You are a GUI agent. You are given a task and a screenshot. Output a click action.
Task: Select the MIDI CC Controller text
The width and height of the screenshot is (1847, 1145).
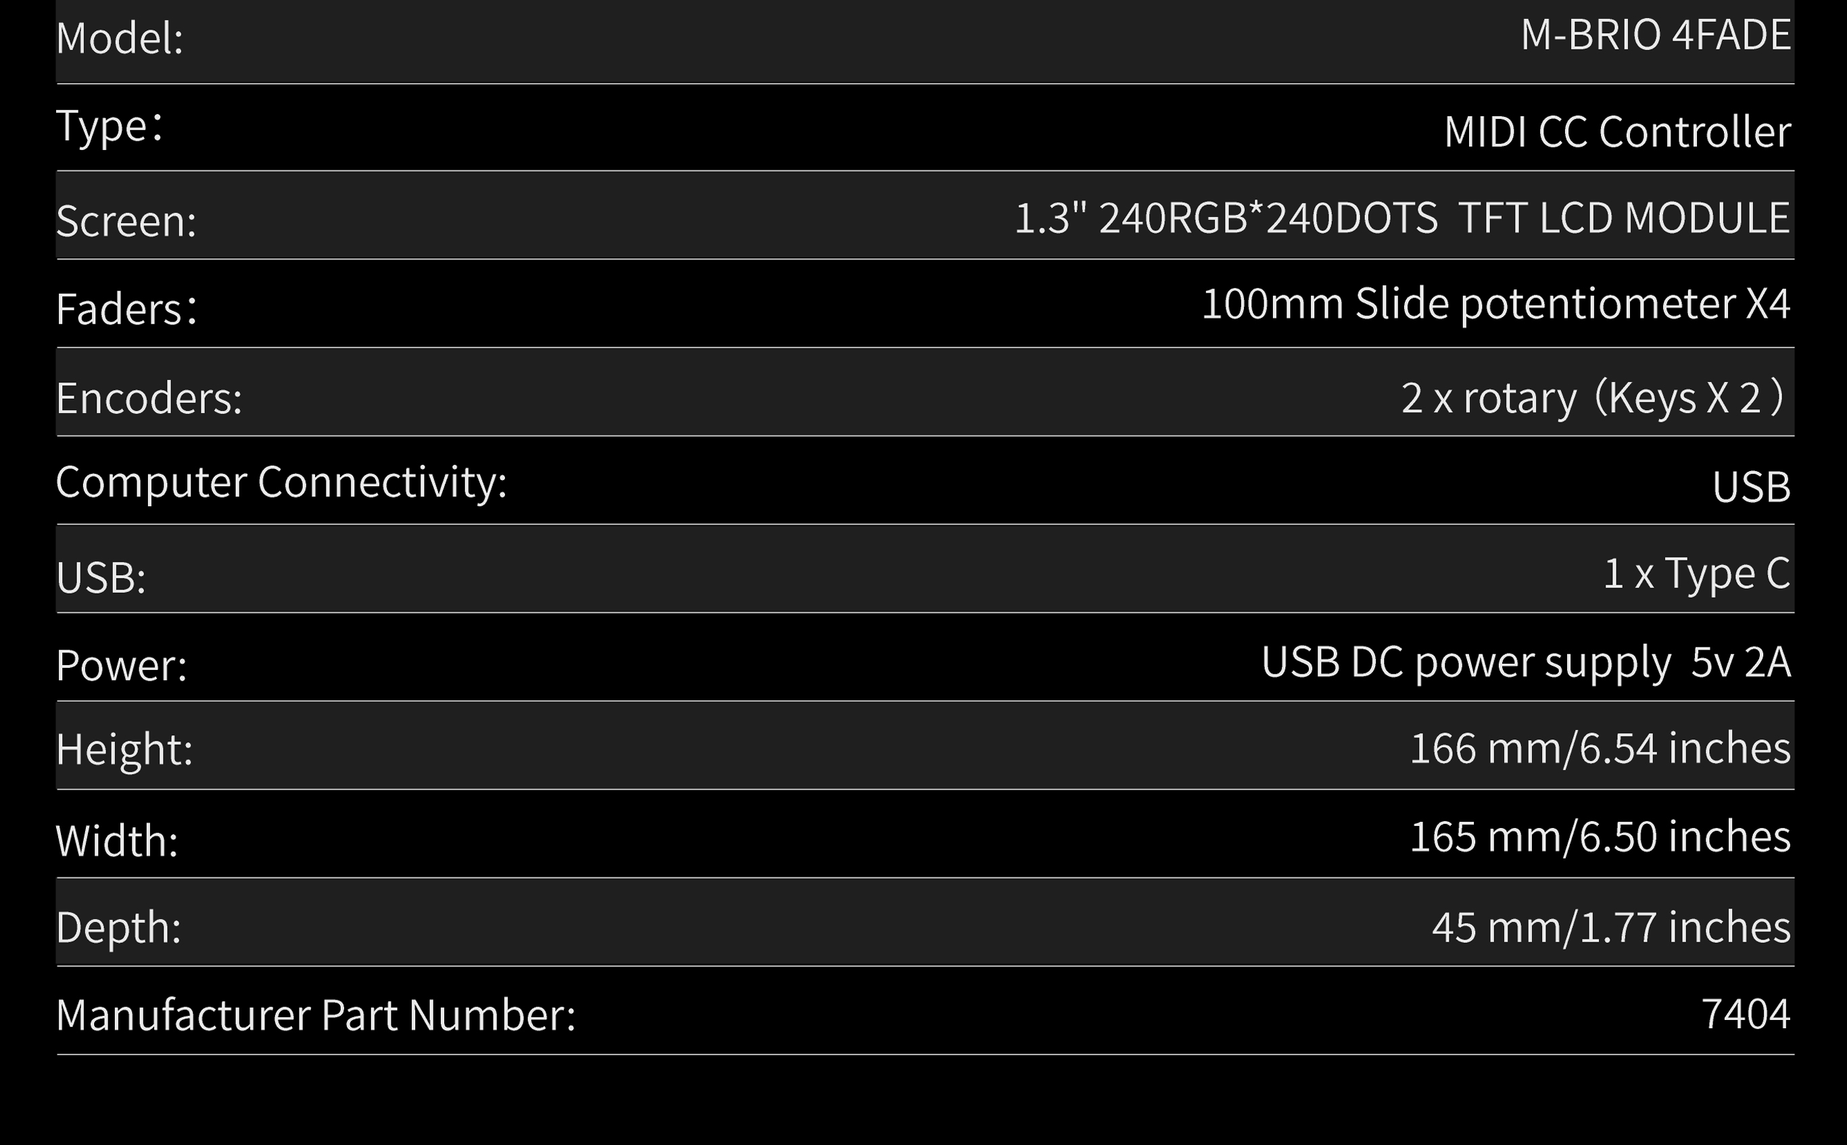pos(1618,132)
